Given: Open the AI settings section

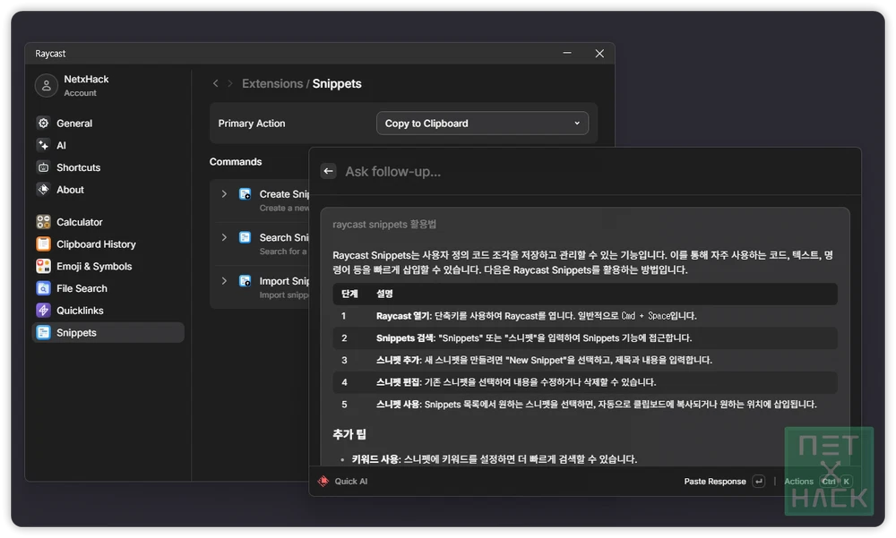Looking at the screenshot, I should (108, 145).
